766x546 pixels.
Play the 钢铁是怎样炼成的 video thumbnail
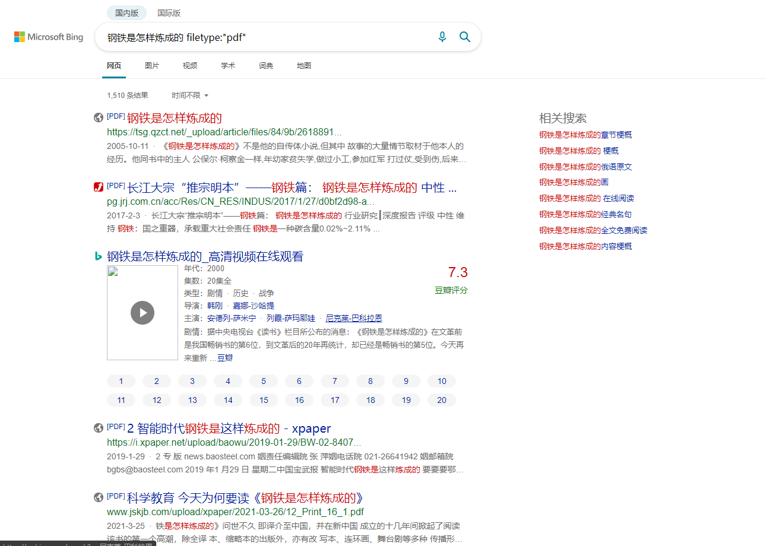pos(143,313)
